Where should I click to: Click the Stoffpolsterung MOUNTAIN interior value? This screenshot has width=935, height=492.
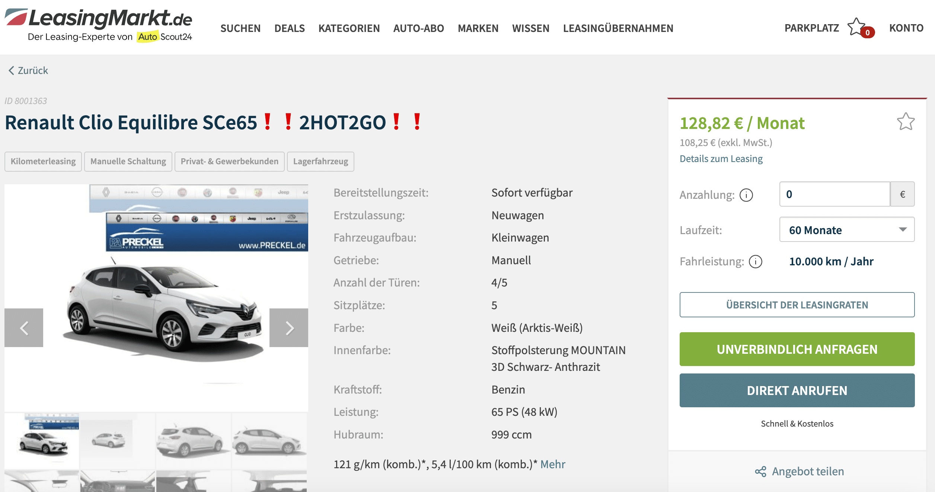pos(558,358)
